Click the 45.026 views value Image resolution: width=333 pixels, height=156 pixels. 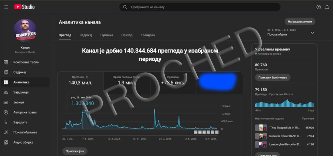309,128
